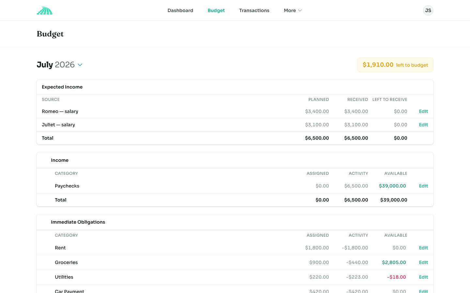Click the Budget page heading
The image size is (470, 293).
(x=50, y=34)
